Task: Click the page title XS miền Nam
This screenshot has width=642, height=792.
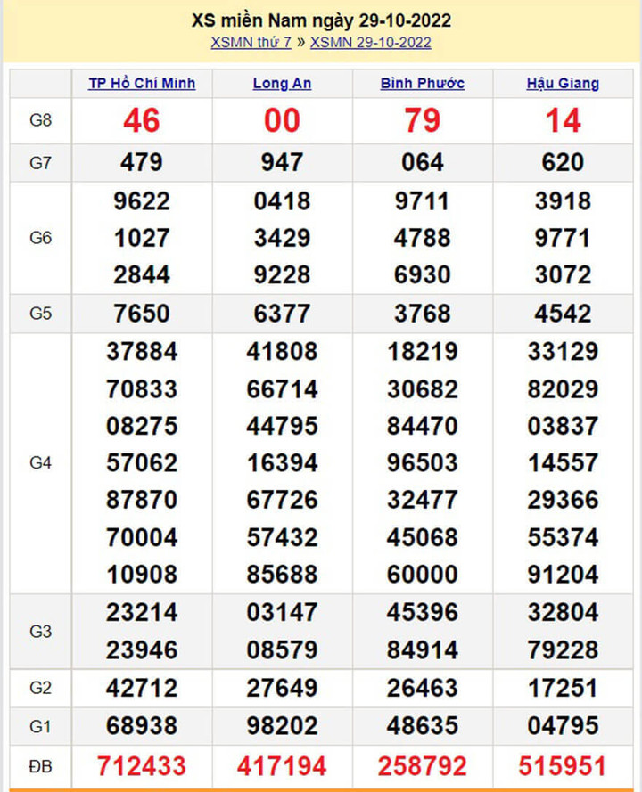Action: coord(321,20)
